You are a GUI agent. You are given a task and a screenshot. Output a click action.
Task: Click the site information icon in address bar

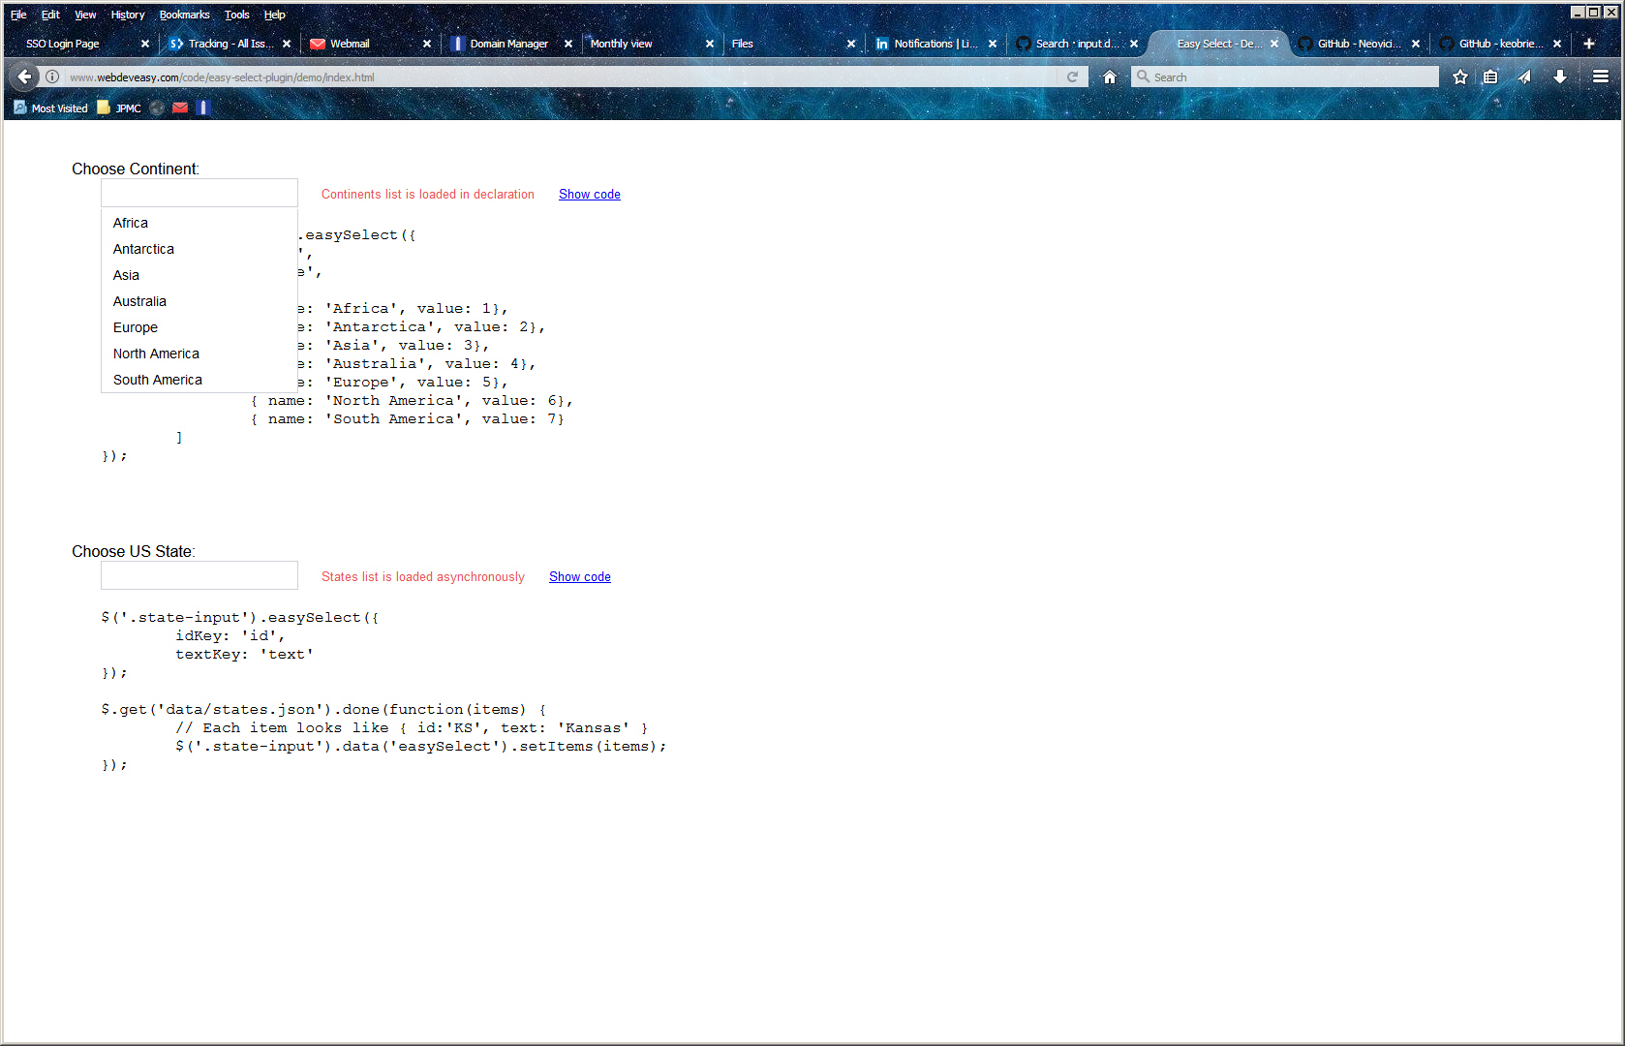52,77
